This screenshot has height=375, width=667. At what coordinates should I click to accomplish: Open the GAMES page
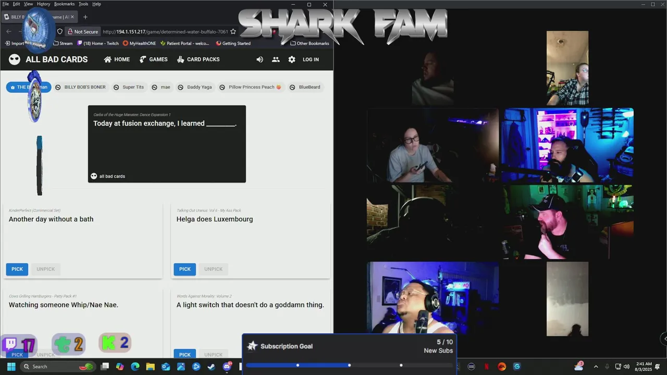153,59
